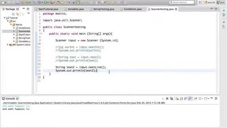The image size is (227, 128).
Task: Focus the Quick Access search field
Action: (x=182, y=2)
